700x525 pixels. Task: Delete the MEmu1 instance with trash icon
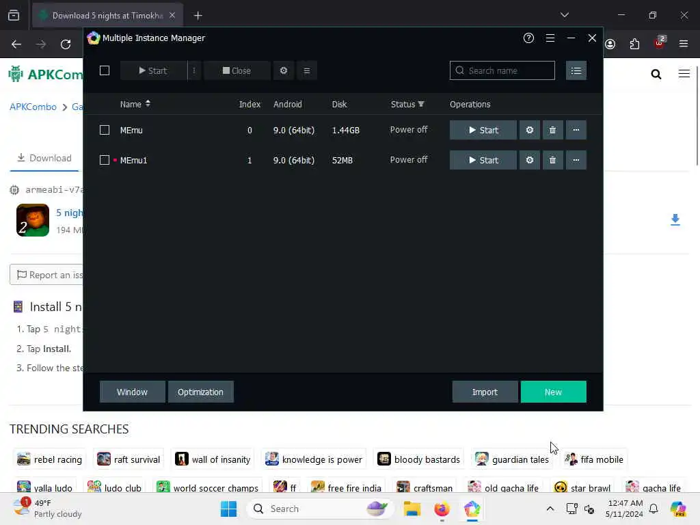[x=552, y=160]
